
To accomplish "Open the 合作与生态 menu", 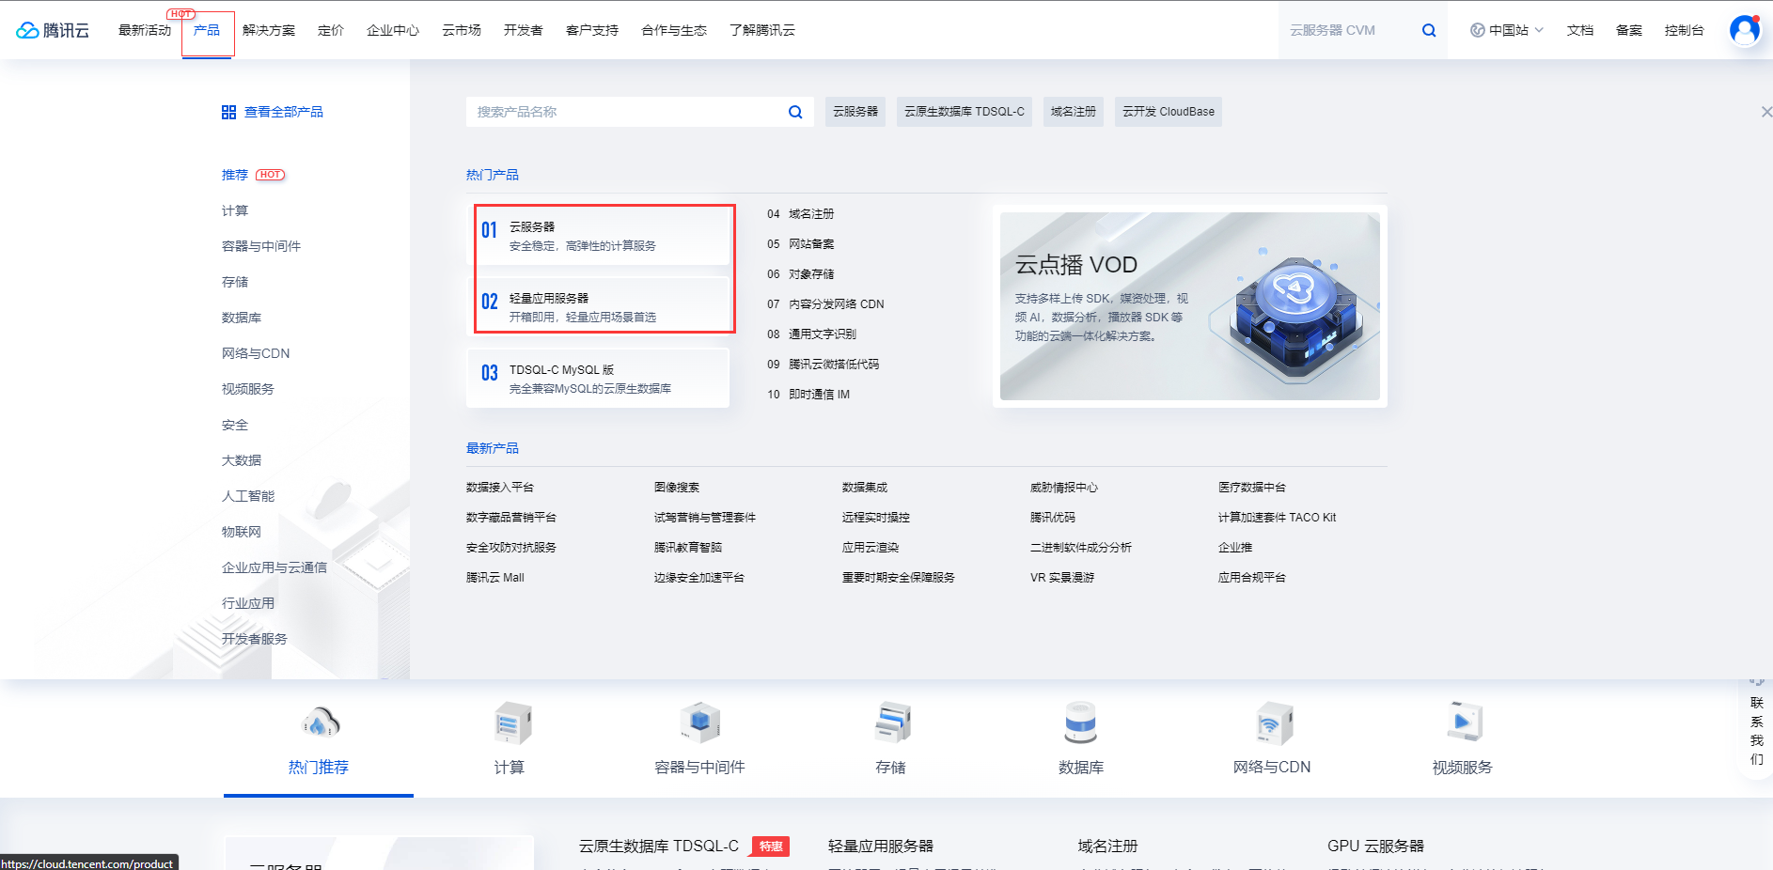I will (x=674, y=30).
